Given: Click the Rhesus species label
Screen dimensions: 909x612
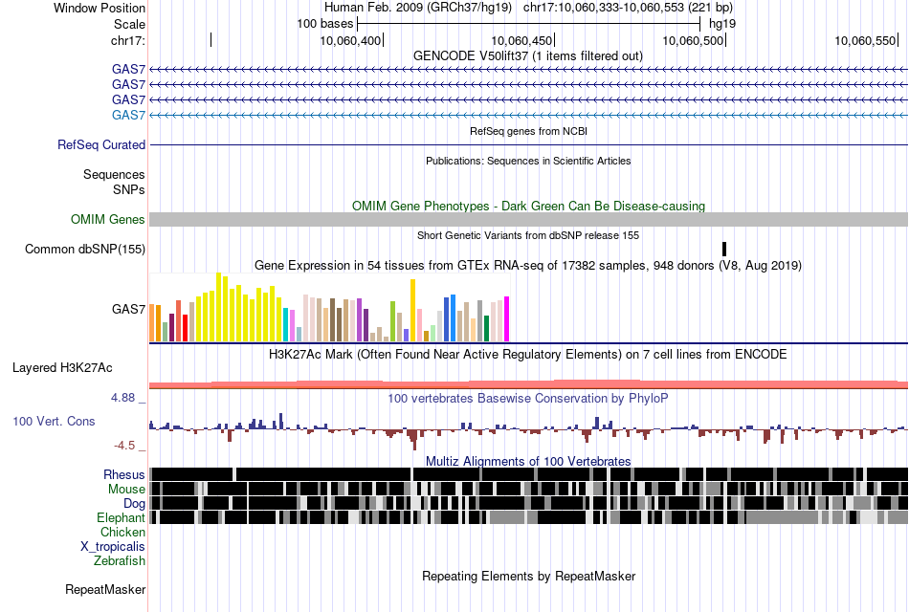Looking at the screenshot, I should (x=124, y=475).
